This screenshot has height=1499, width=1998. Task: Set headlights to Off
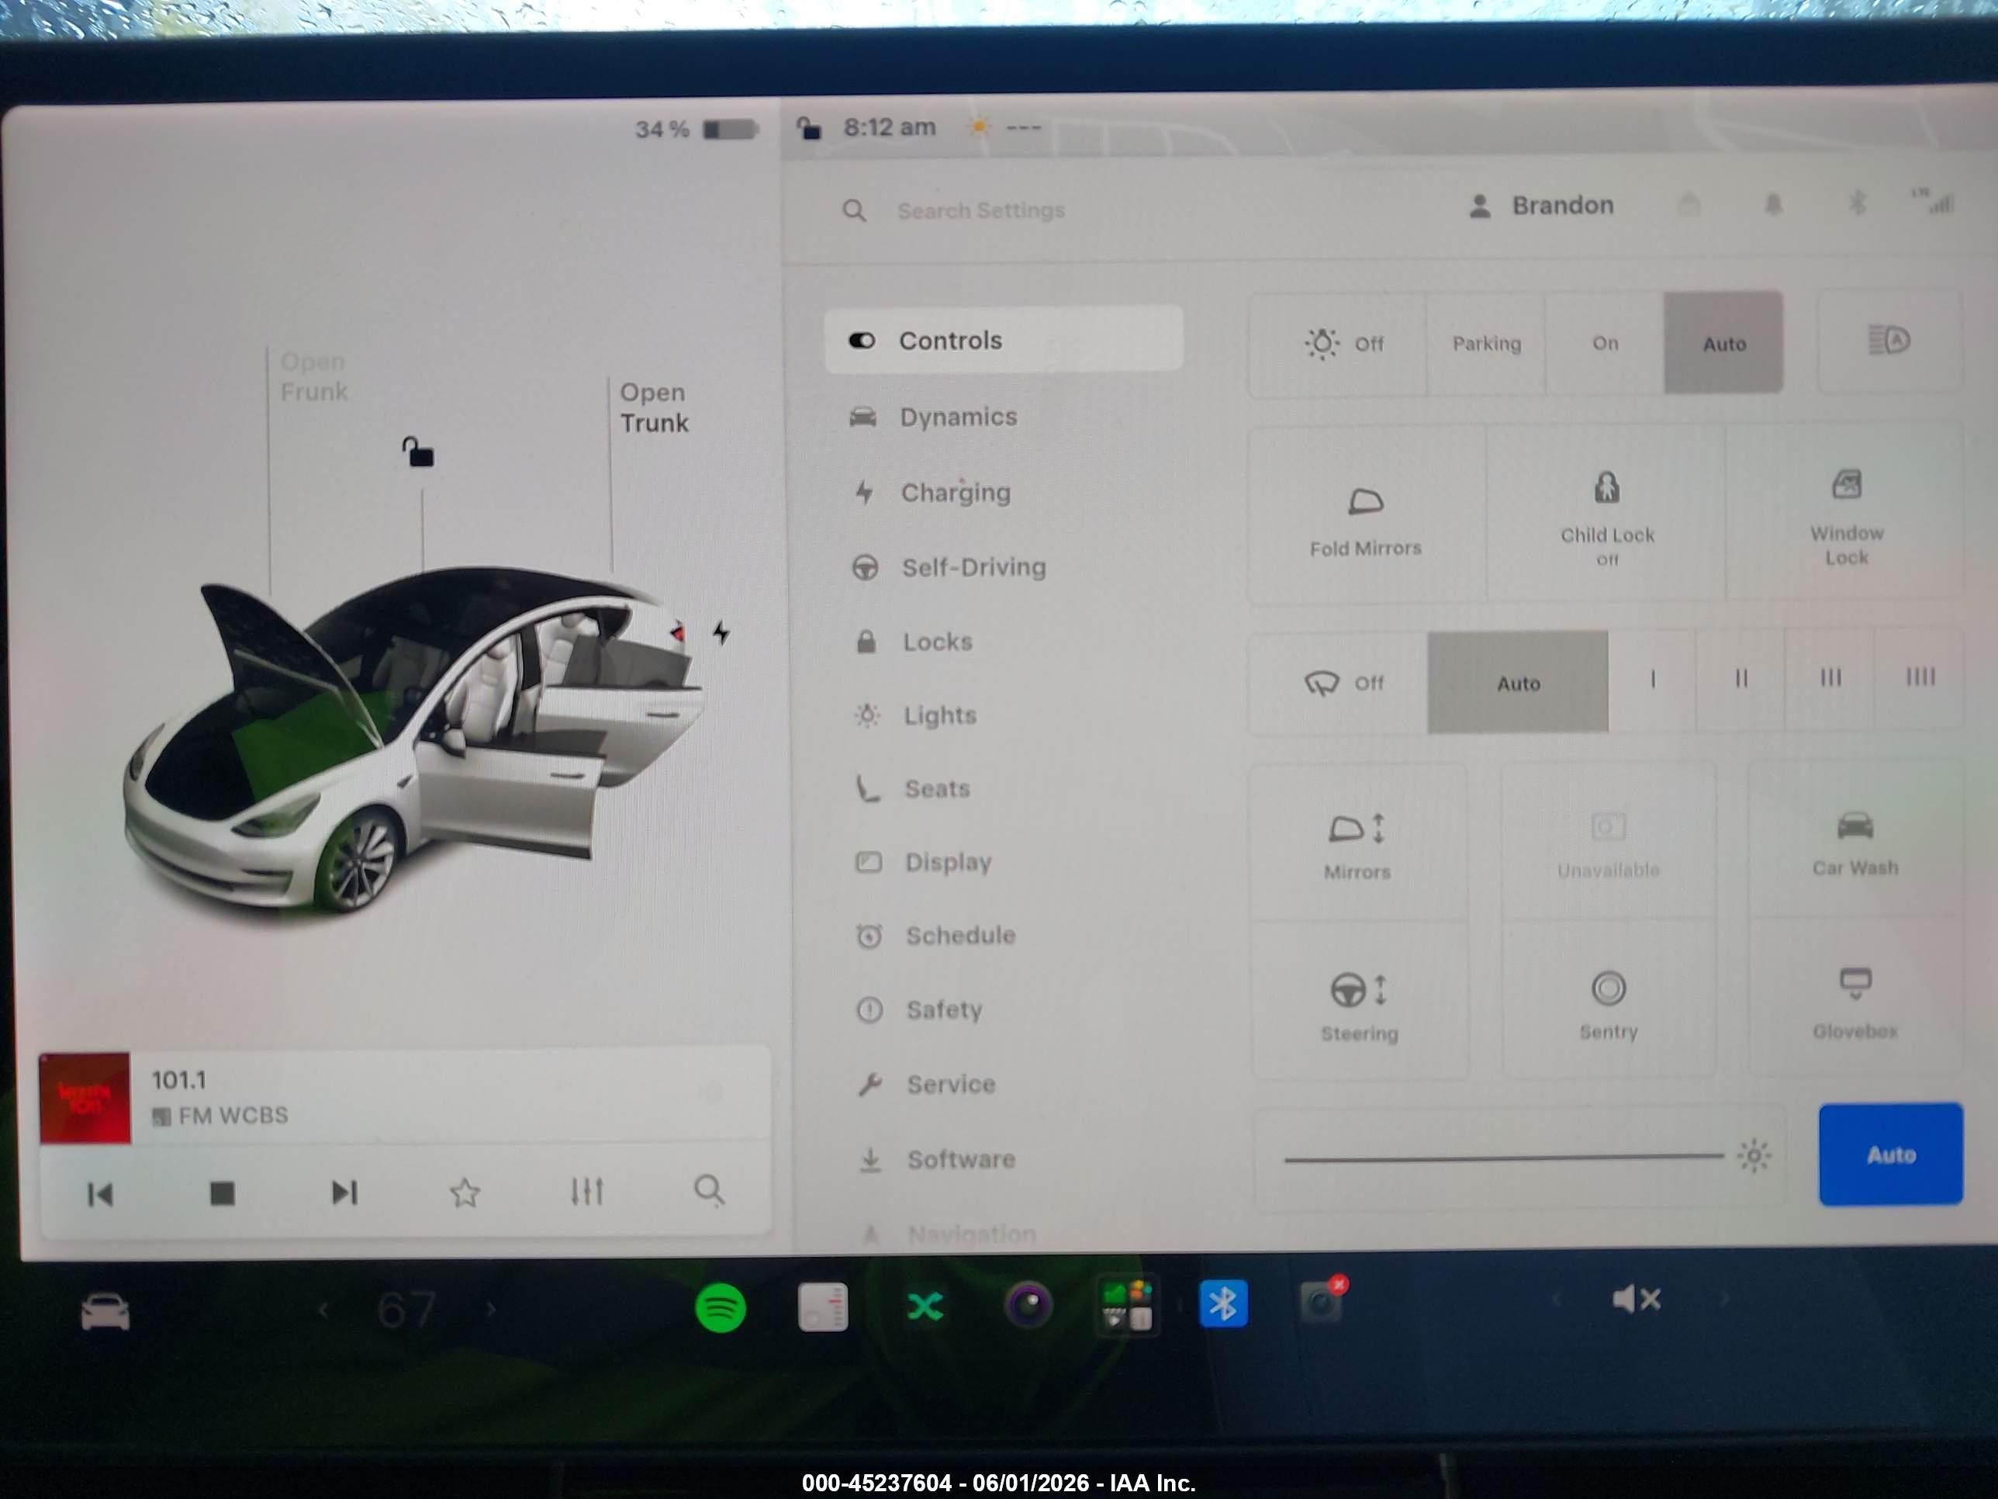click(x=1338, y=344)
